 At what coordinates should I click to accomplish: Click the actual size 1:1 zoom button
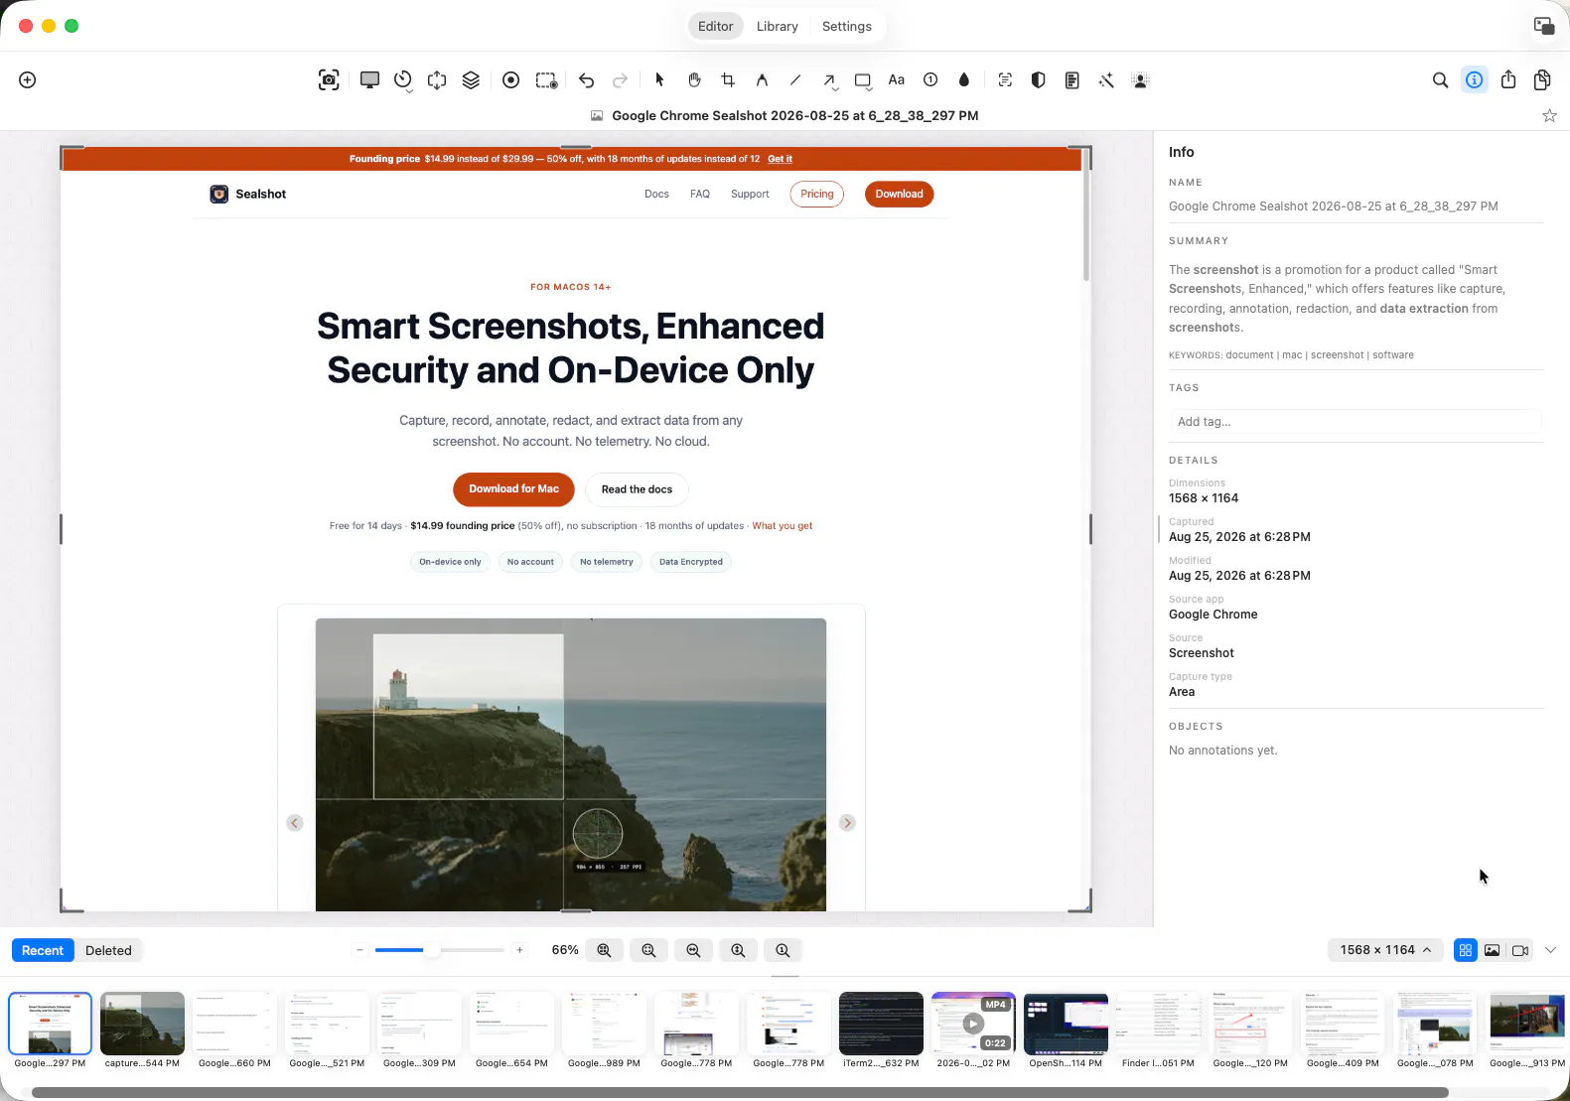[x=783, y=950]
